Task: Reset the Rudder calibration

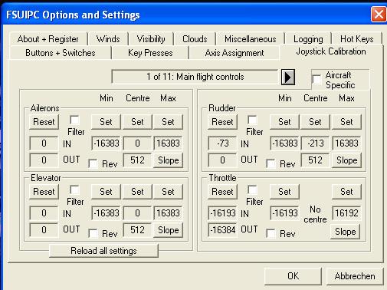Action: [222, 122]
